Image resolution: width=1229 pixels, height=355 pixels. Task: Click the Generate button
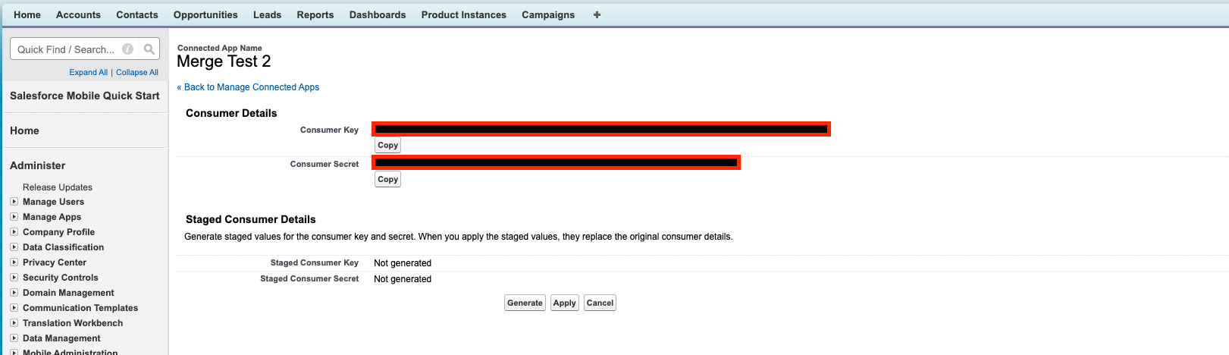pyautogui.click(x=525, y=303)
